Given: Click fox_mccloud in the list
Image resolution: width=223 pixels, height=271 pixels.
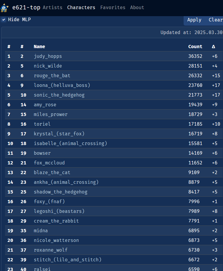Looking at the screenshot, I should (49, 163).
